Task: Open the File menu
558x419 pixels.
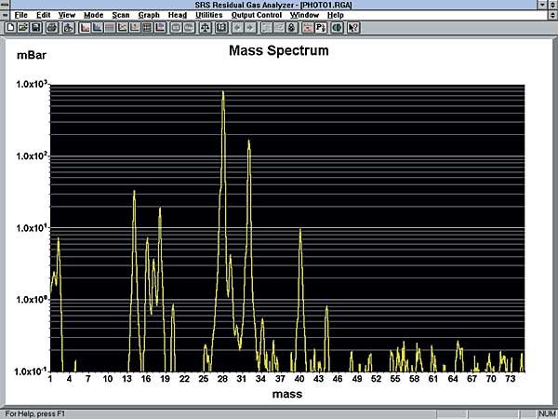Action: pos(21,16)
